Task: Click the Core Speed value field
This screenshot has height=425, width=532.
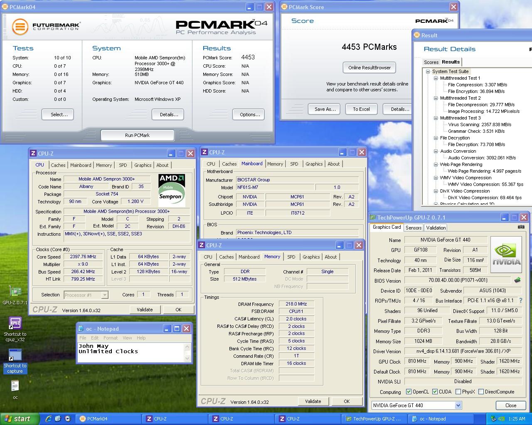Action: click(x=83, y=256)
